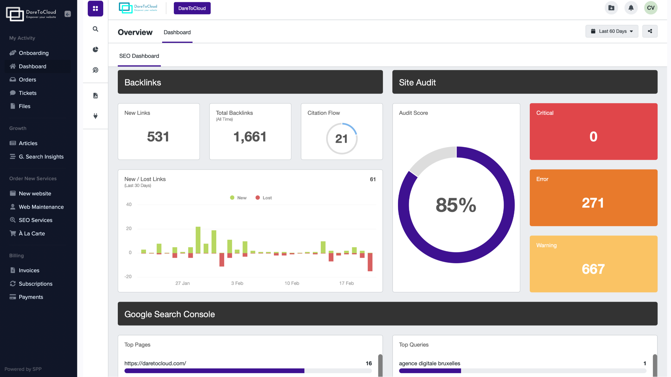The width and height of the screenshot is (671, 377).
Task: Open the Last 60 Days dropdown
Action: [x=612, y=31]
